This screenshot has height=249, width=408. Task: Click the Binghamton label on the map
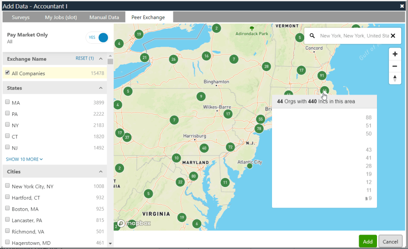[216, 82]
